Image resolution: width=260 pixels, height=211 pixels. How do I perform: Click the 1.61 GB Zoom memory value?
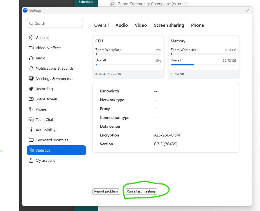coord(231,50)
